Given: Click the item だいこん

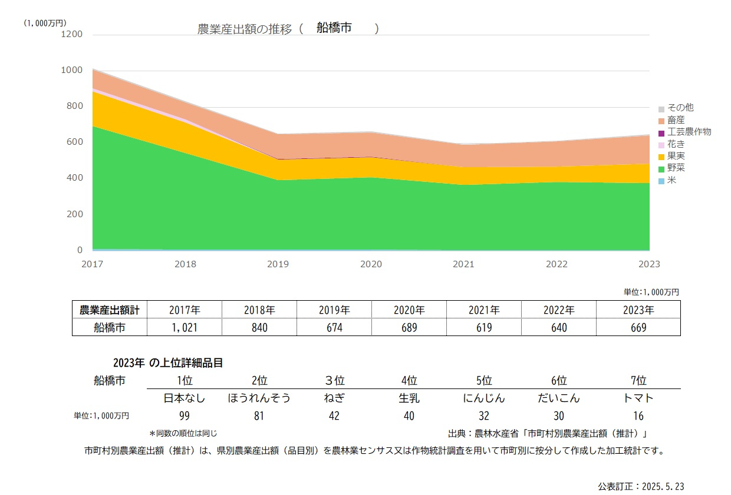Looking at the screenshot, I should pyautogui.click(x=559, y=398).
